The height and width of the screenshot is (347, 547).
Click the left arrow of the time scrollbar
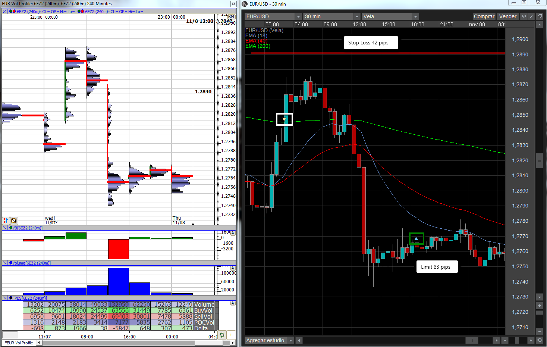click(x=299, y=340)
